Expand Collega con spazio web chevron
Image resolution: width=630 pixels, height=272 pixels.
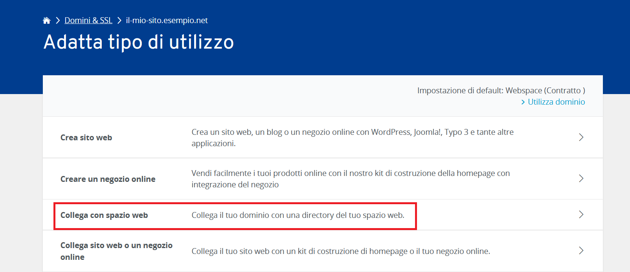click(581, 214)
